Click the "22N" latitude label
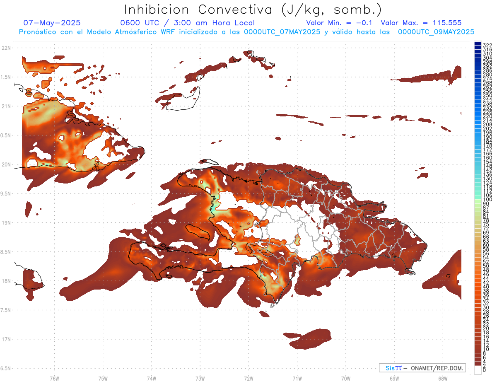 click(6, 48)
